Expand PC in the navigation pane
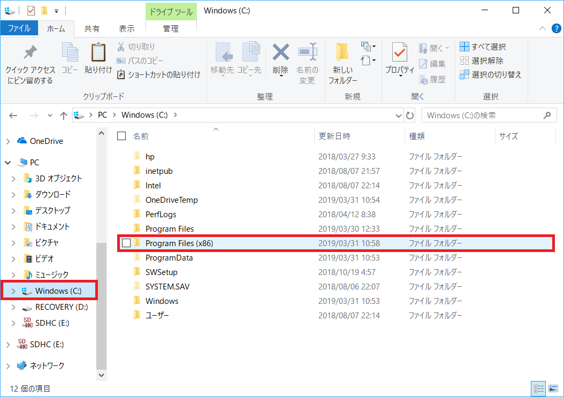 tap(7, 162)
